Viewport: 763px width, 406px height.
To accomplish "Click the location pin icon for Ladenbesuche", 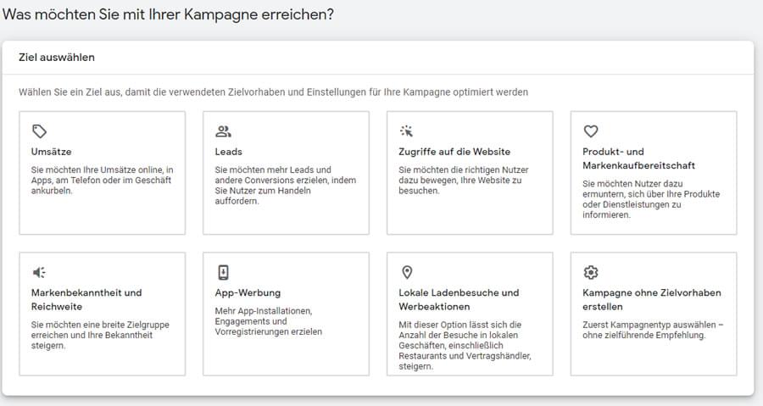I will pos(407,272).
